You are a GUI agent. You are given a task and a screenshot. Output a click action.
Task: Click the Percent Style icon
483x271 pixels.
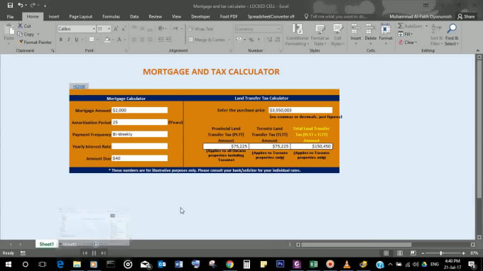[x=251, y=40]
